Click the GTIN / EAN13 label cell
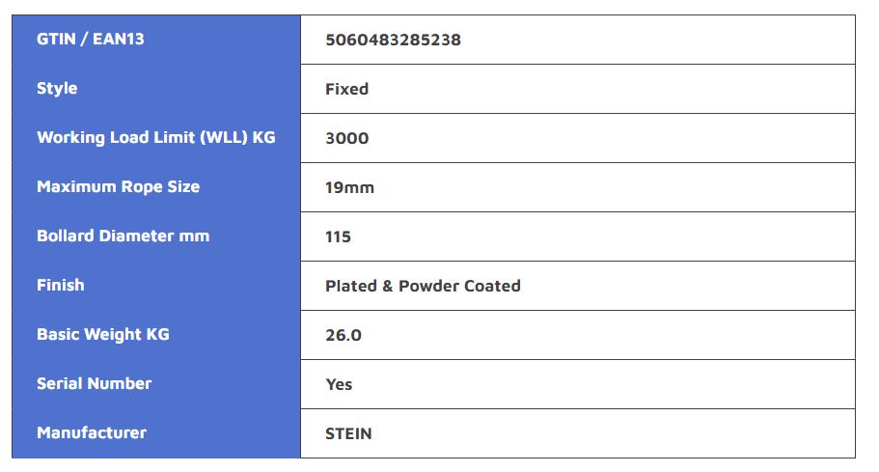This screenshot has width=879, height=472. (91, 40)
